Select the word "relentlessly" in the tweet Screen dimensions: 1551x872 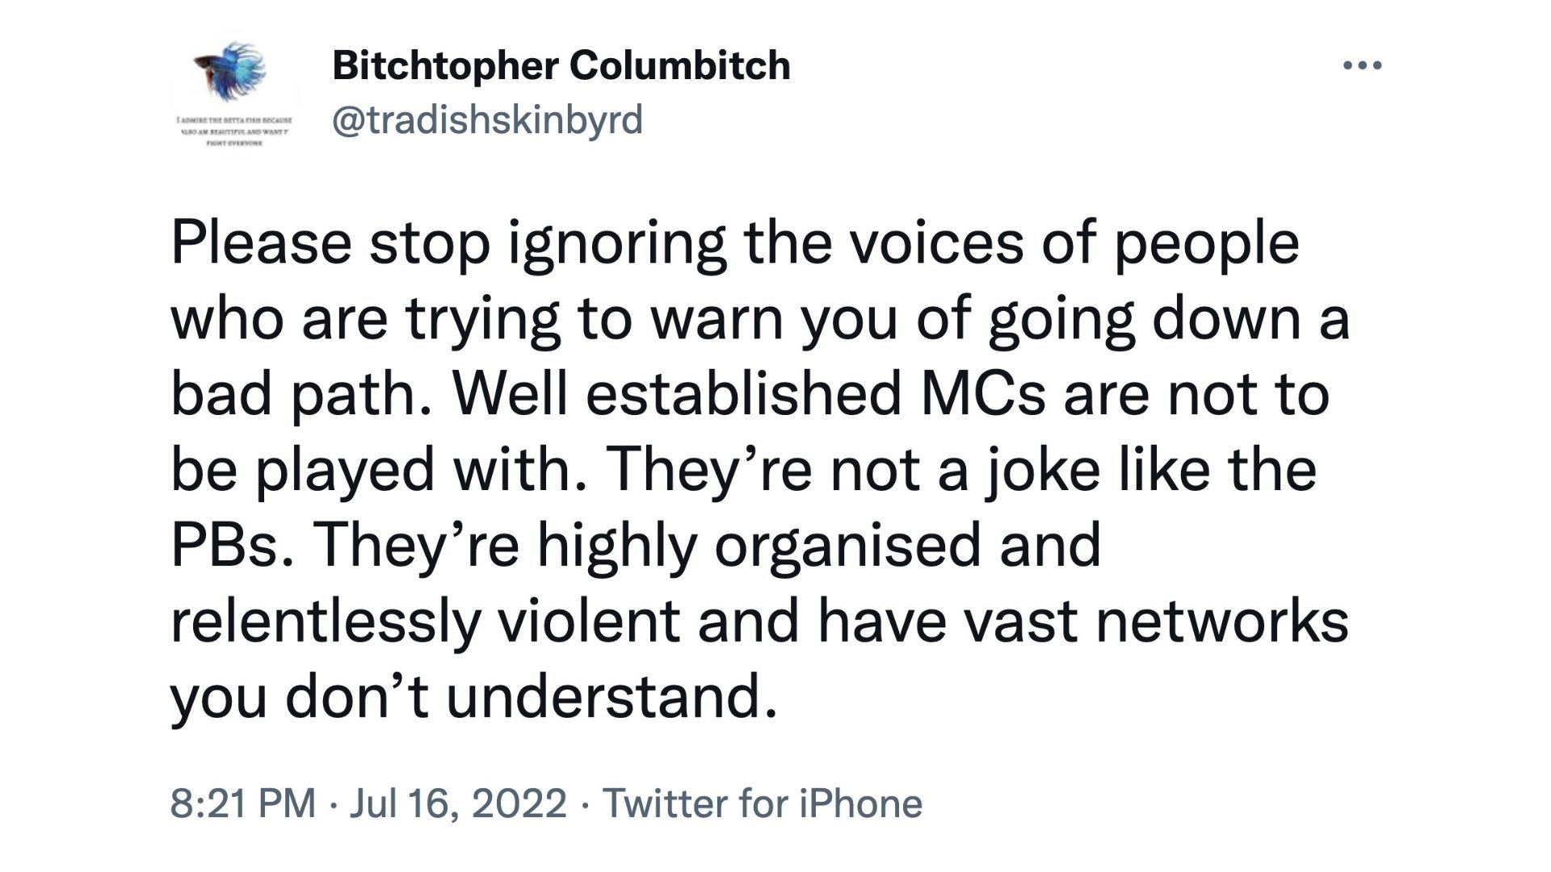326,623
